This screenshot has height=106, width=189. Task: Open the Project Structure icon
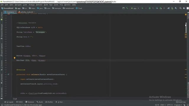click(184, 8)
